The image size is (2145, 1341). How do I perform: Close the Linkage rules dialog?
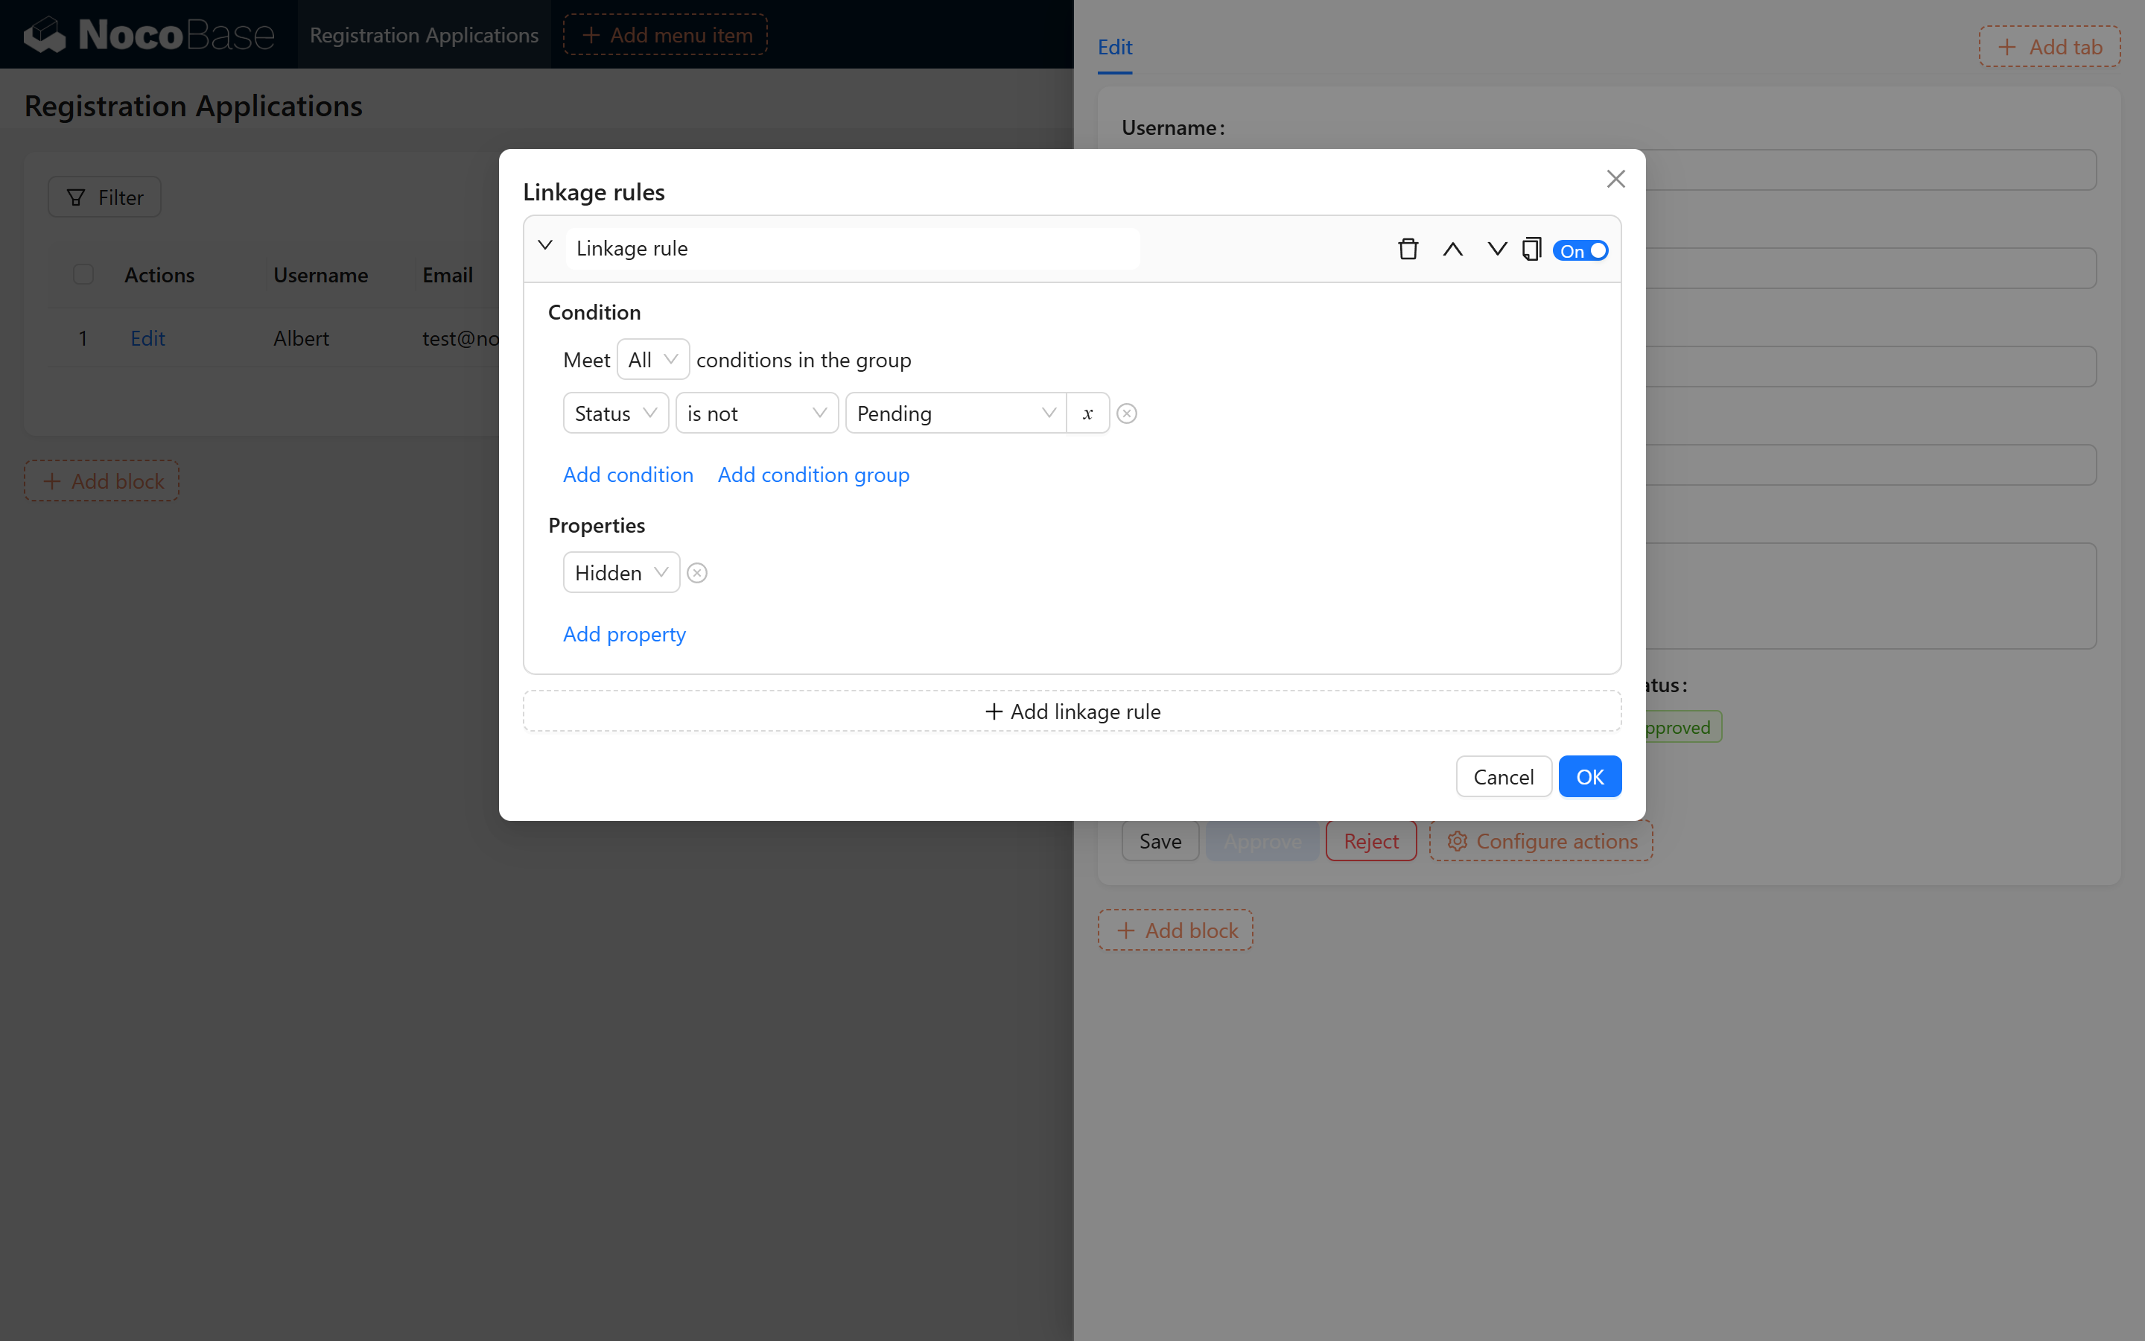[1615, 179]
